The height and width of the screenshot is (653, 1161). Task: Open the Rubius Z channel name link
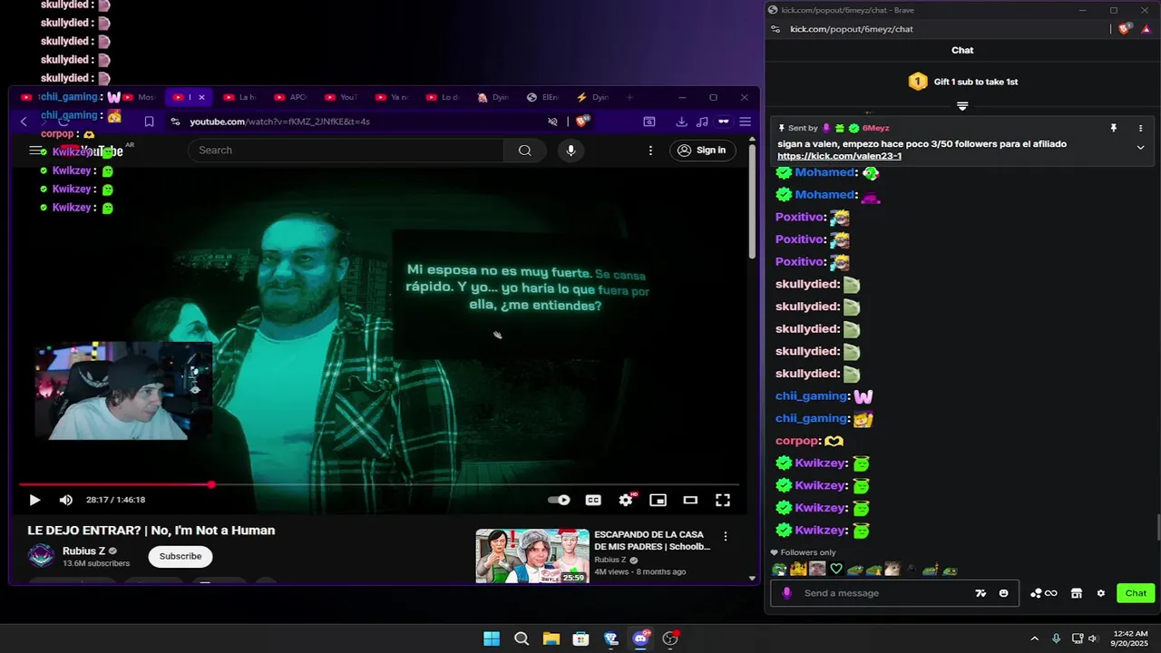[x=83, y=551]
